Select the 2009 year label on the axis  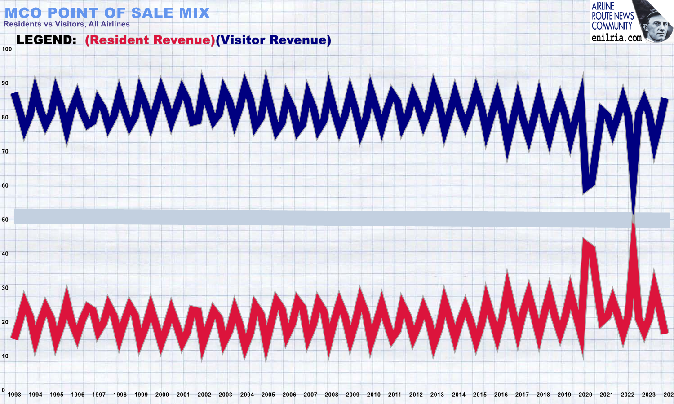point(353,395)
